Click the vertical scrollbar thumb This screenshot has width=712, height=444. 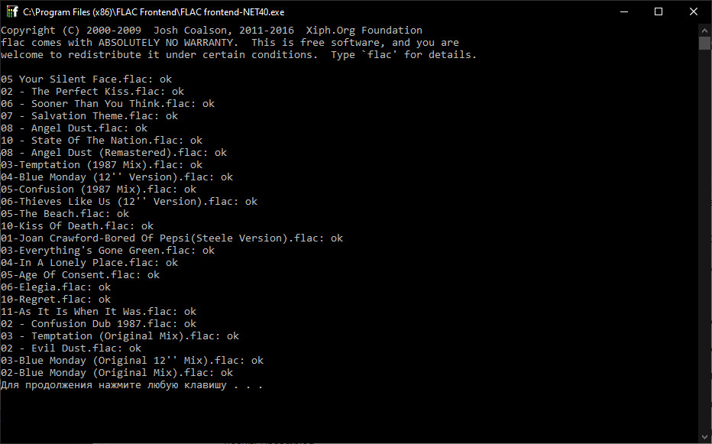pyautogui.click(x=705, y=43)
